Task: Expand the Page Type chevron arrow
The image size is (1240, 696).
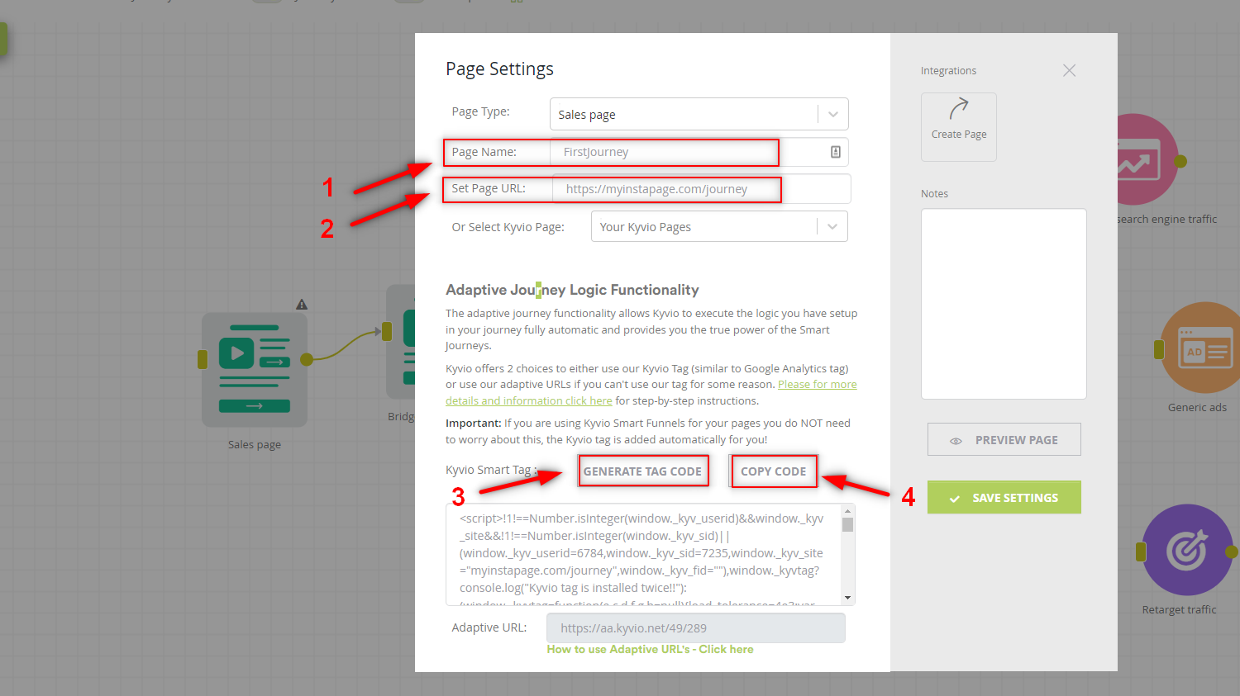Action: [833, 114]
